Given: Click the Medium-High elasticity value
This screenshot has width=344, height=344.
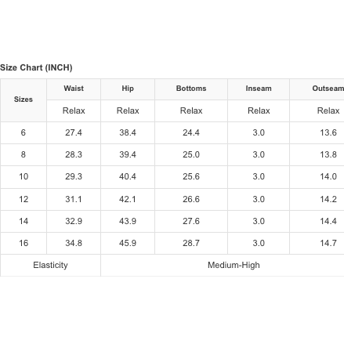Looking at the screenshot, I should [x=234, y=265].
